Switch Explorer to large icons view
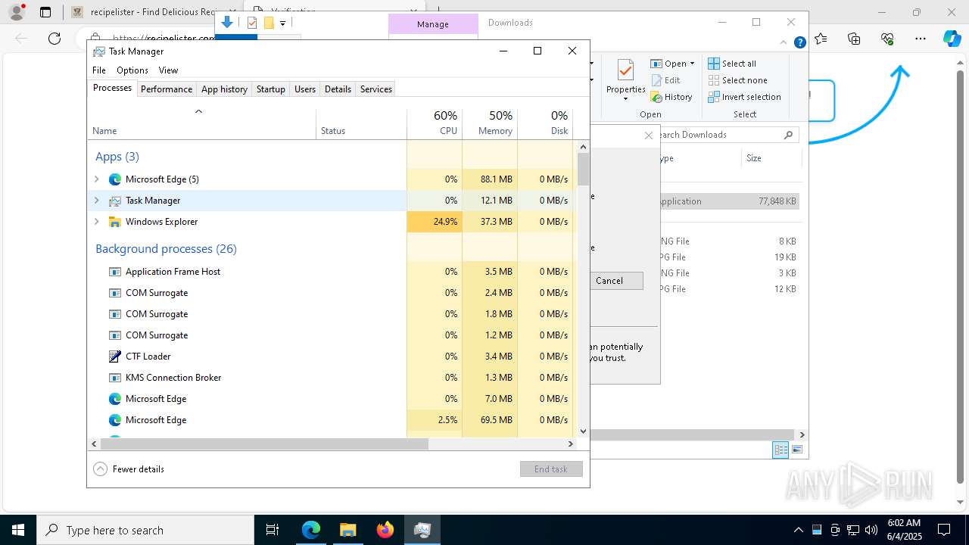 point(796,450)
